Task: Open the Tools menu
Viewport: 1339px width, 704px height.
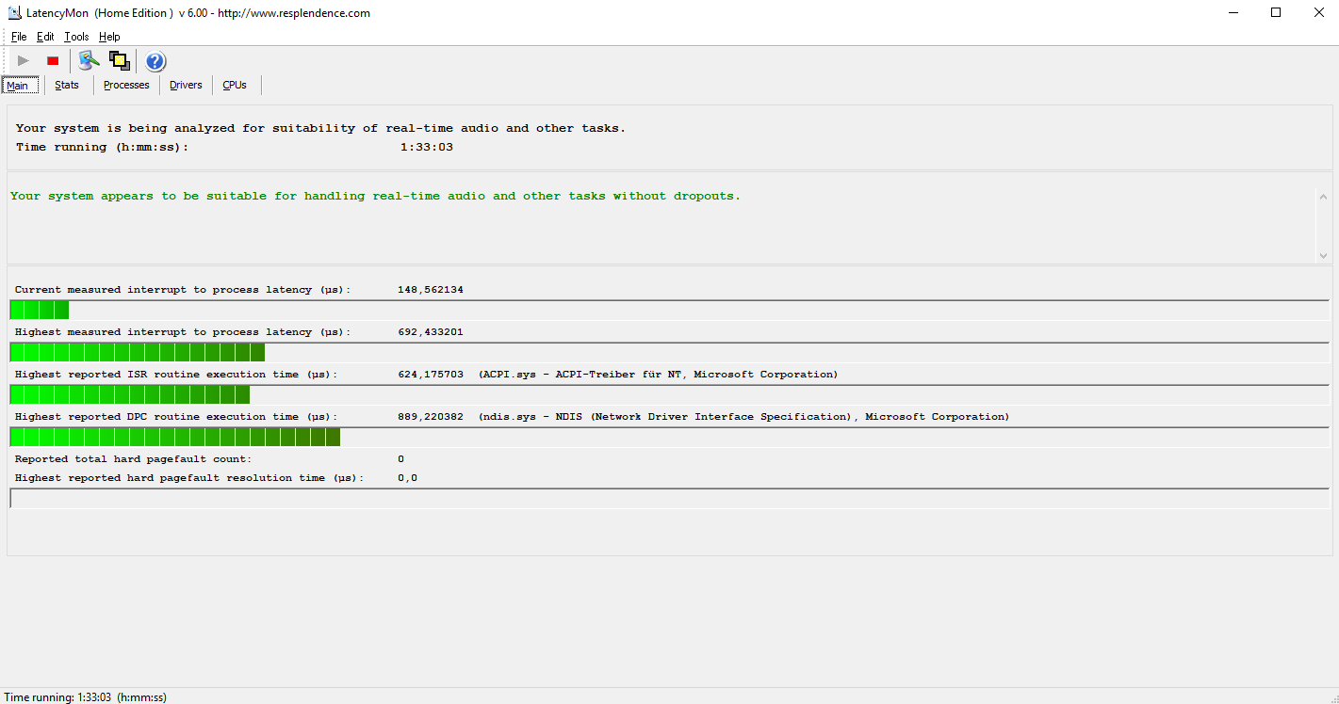Action: [76, 37]
